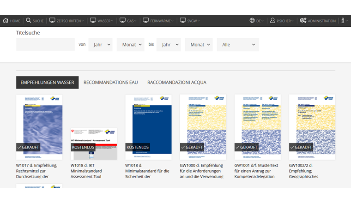Screen dimensions: 351x203
Task: Open the 'bis' Monat dropdown
Action: tap(199, 45)
